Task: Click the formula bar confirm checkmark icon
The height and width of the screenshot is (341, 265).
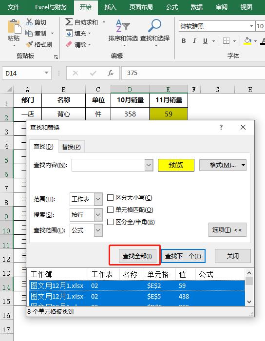Action: pos(93,73)
